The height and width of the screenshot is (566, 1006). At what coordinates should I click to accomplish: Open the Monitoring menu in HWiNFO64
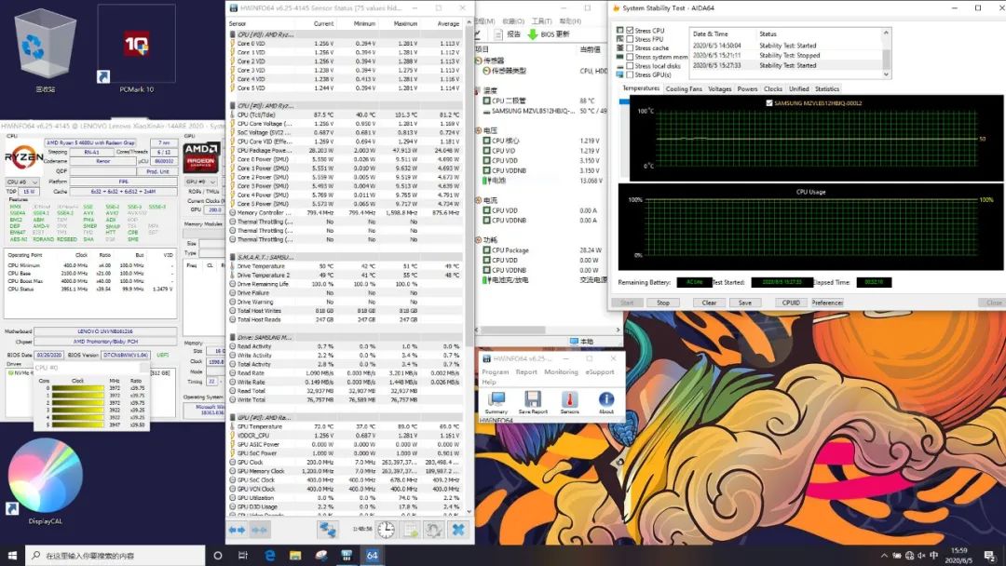coord(561,371)
